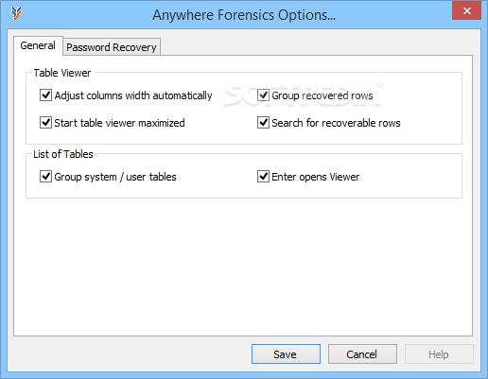Uncheck the Group system / user tables checkbox

coord(45,176)
